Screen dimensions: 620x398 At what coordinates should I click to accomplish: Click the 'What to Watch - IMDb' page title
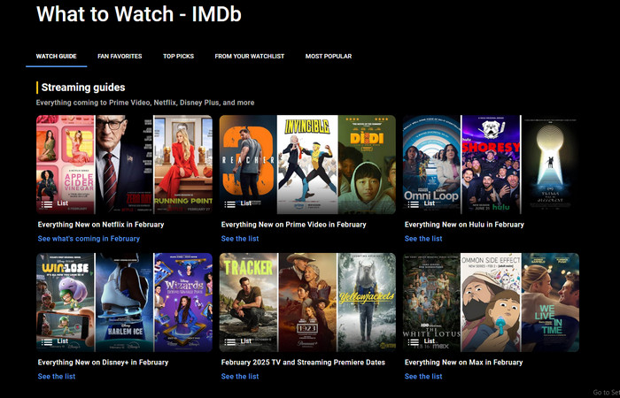pos(139,14)
